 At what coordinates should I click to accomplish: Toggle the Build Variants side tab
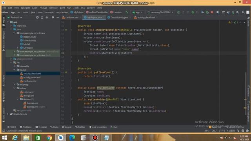tap(4, 114)
